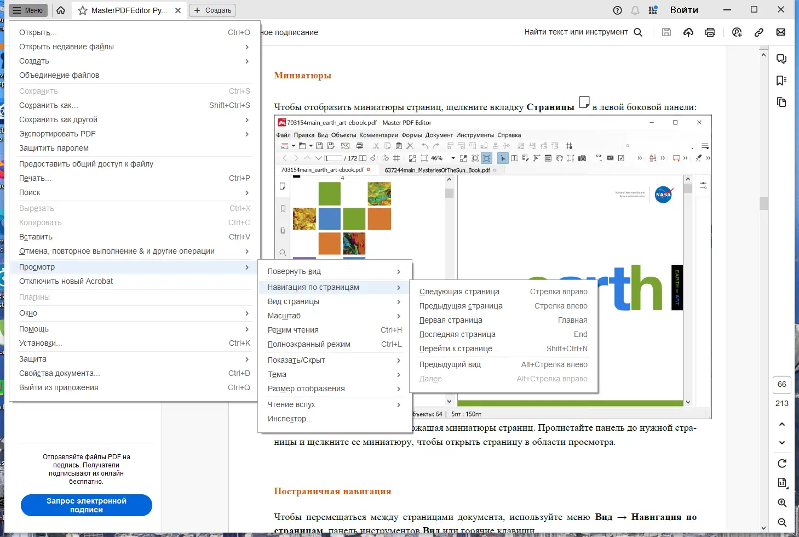
Task: Zoom in with the plus magnifier
Action: [x=782, y=503]
